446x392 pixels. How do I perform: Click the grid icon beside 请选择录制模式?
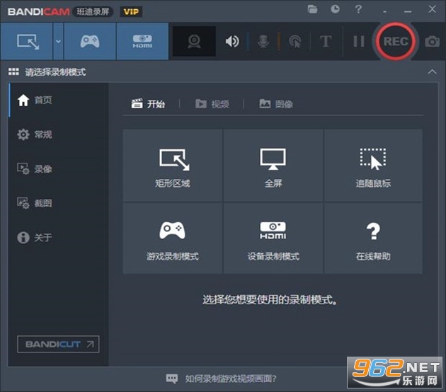click(x=13, y=71)
